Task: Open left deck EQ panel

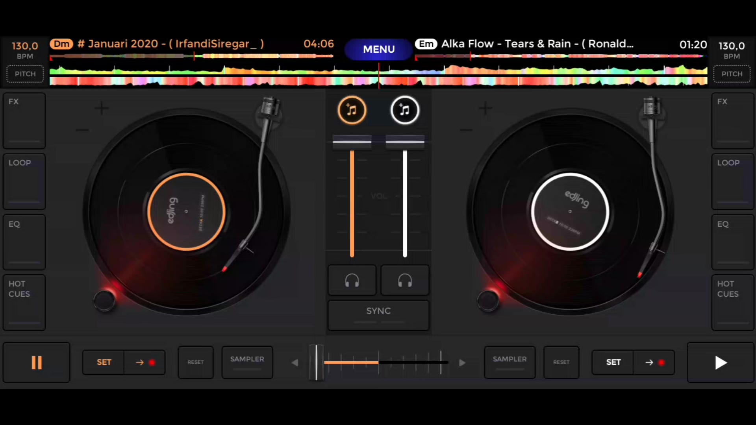Action: [24, 242]
